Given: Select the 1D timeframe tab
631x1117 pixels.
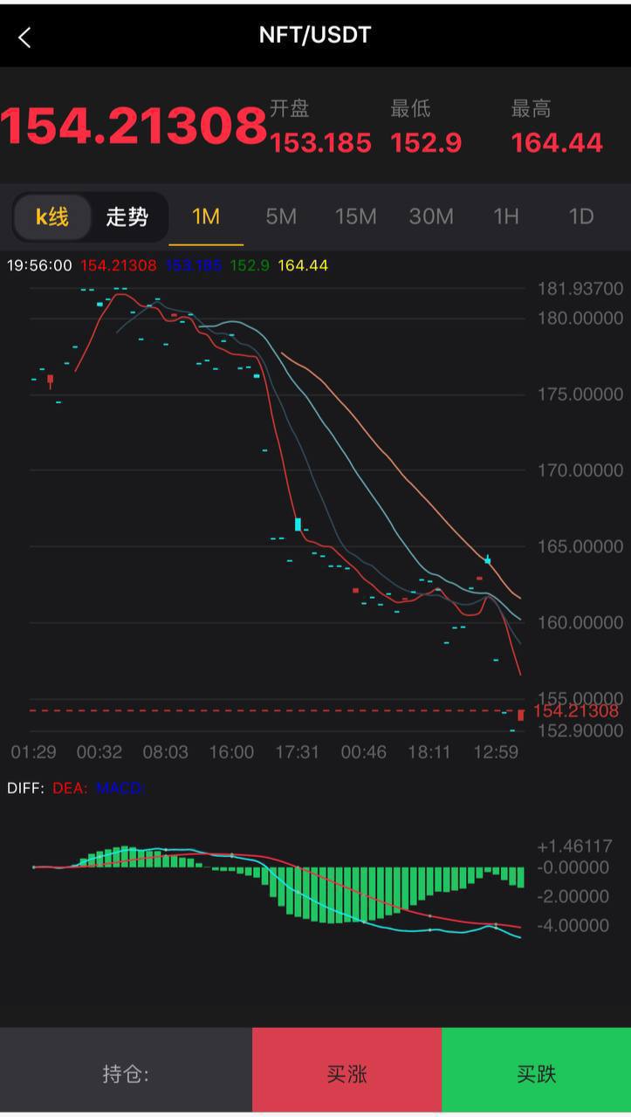Looking at the screenshot, I should tap(581, 216).
